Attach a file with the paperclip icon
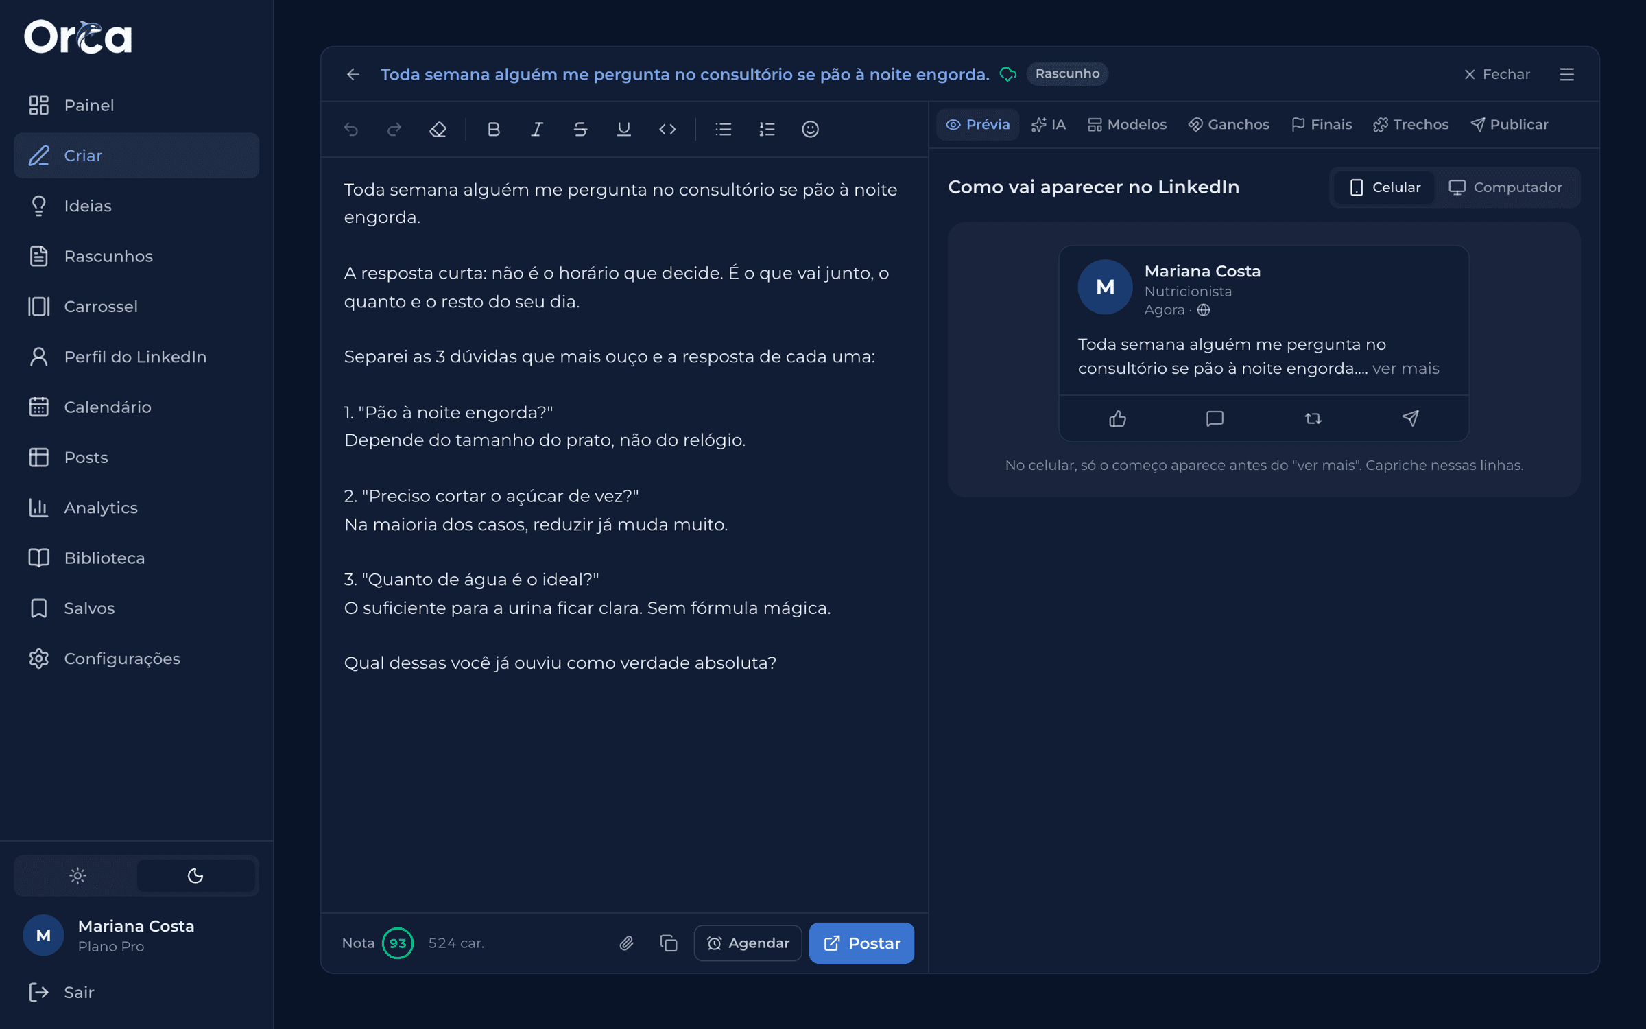The height and width of the screenshot is (1029, 1646). coord(626,943)
